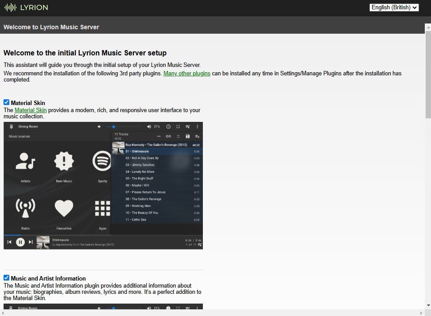Click previous track button in preview
Screen dimensions: 431x316
pos(9,242)
